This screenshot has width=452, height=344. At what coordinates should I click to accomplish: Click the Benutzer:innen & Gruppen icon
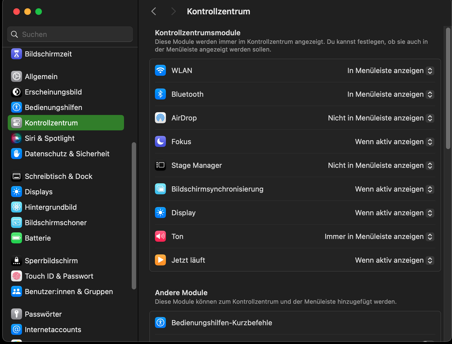16,291
